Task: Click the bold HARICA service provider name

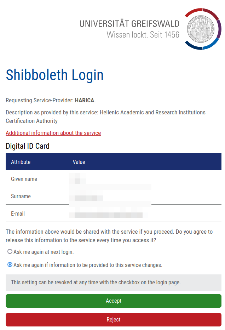Action: click(85, 100)
